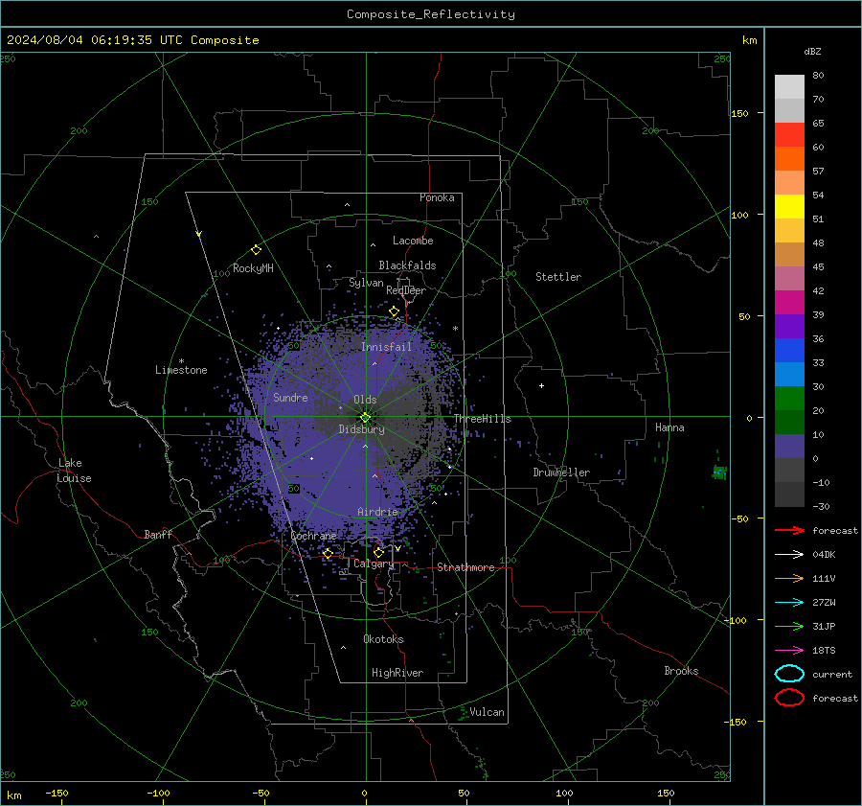Click the green 31JP arrow in legend
The height and width of the screenshot is (806, 862).
789,626
